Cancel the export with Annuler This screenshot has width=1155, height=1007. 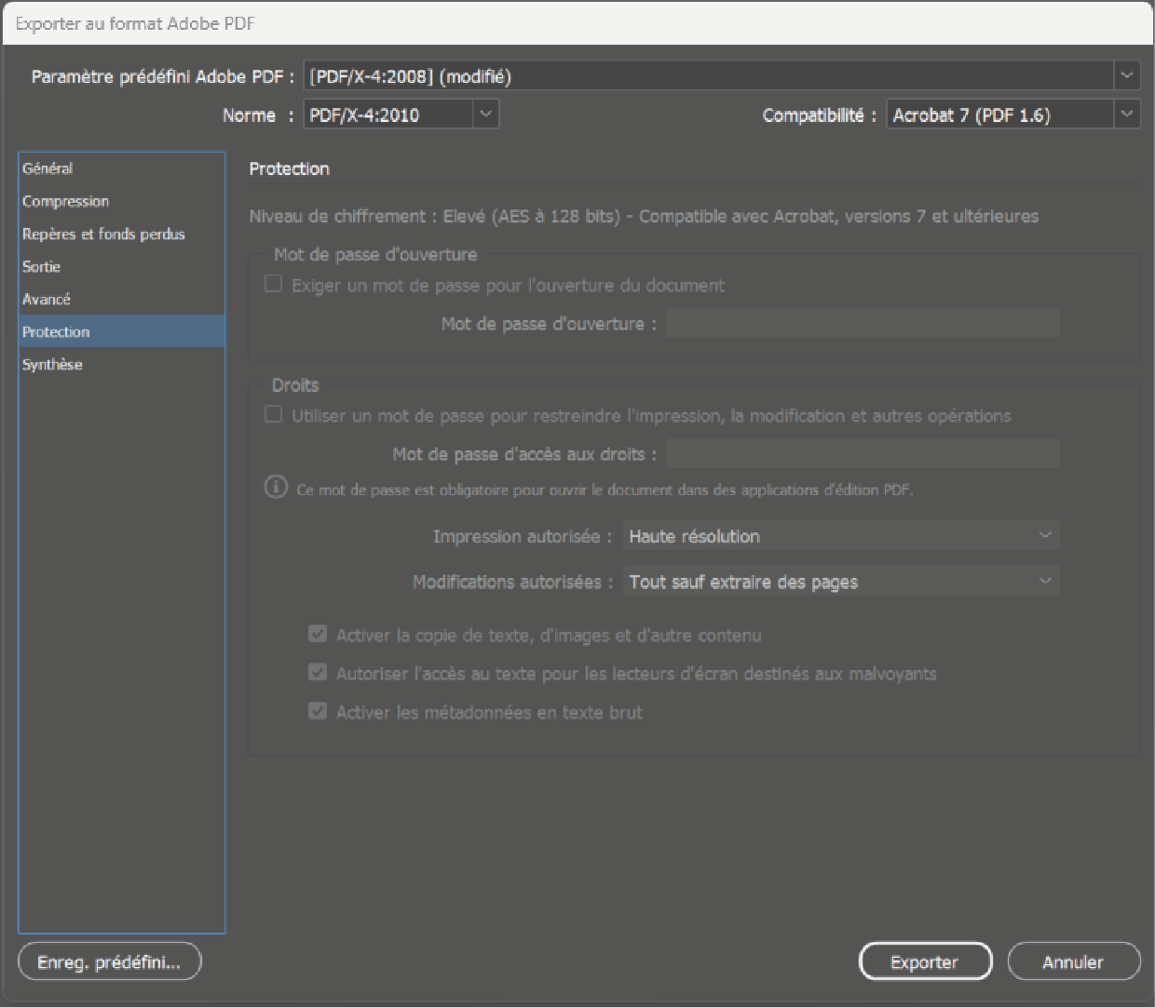click(1073, 962)
